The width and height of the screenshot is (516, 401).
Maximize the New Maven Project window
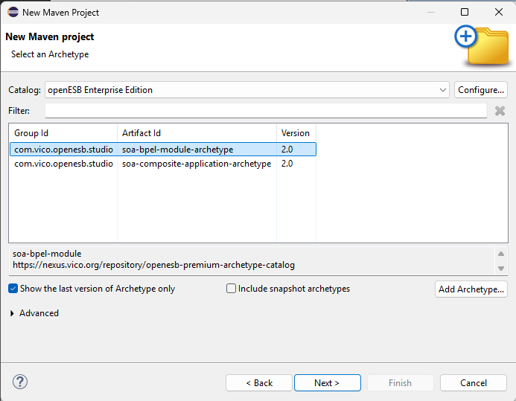465,12
